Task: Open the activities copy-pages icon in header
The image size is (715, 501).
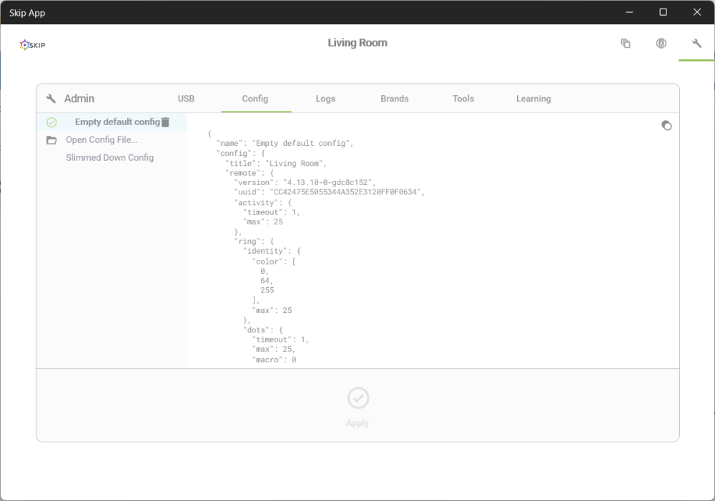Action: coord(626,44)
